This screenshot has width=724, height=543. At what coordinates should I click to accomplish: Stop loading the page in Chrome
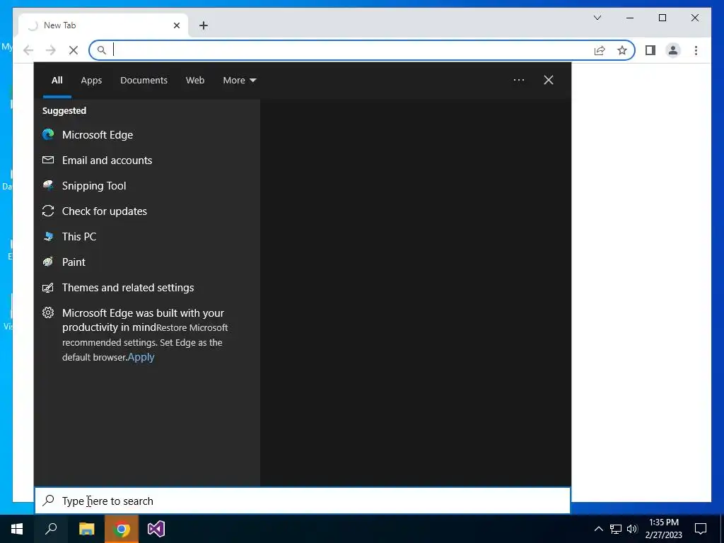(74, 50)
